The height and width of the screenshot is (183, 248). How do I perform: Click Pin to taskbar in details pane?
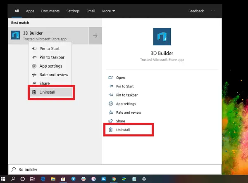click(127, 95)
